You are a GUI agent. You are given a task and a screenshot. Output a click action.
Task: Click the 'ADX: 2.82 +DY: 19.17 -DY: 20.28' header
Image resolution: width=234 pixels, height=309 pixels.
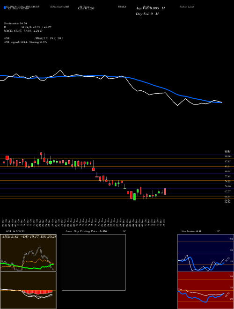click(29, 237)
